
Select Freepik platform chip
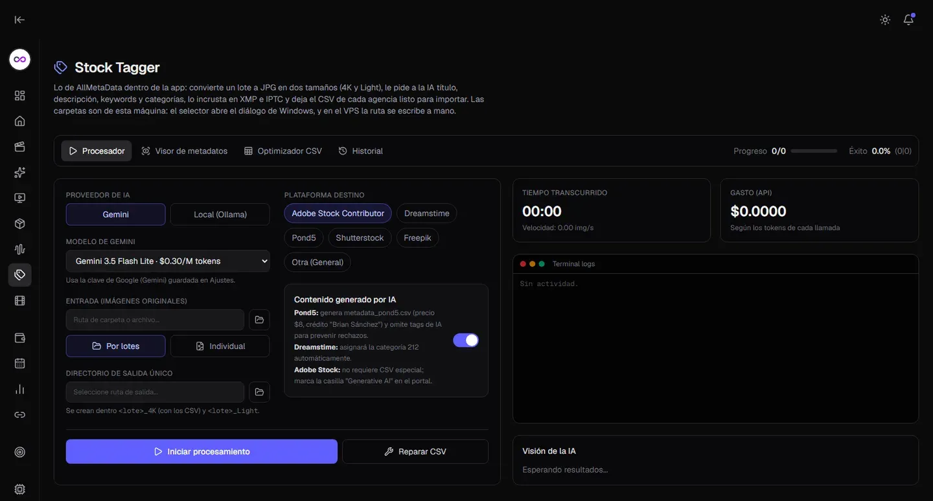[x=418, y=238]
